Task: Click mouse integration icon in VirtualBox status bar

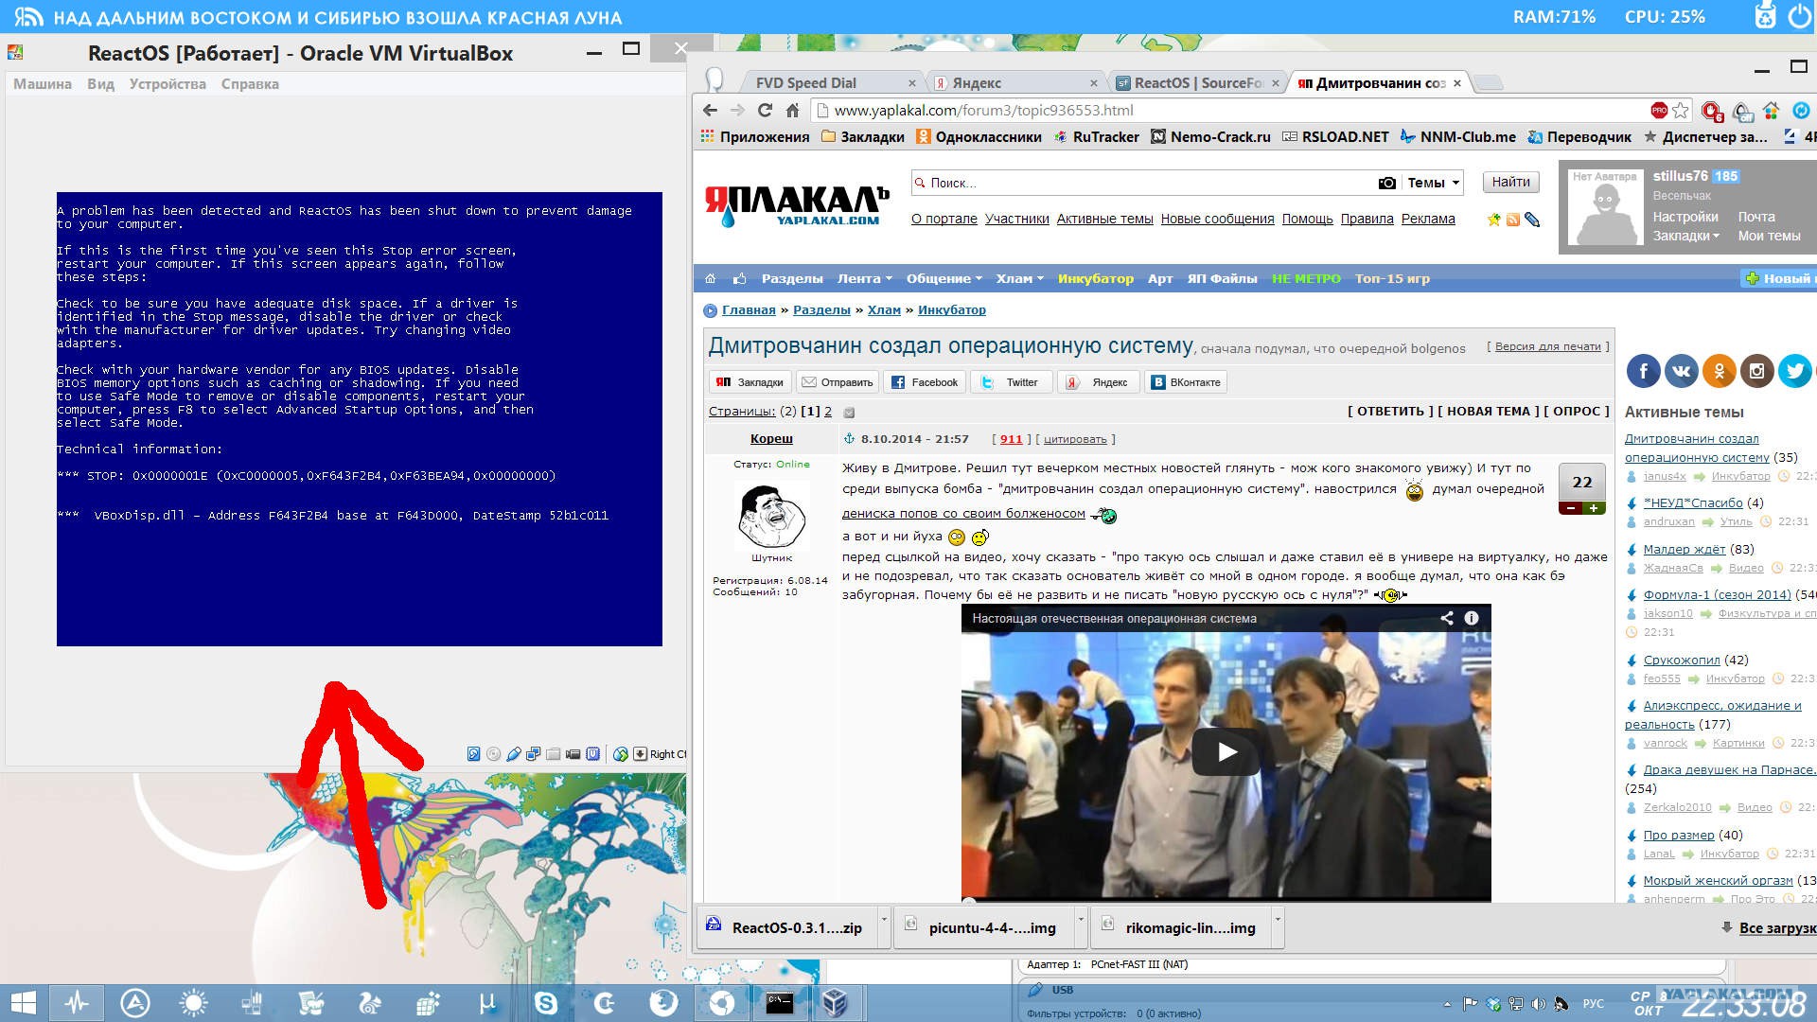Action: pyautogui.click(x=621, y=754)
